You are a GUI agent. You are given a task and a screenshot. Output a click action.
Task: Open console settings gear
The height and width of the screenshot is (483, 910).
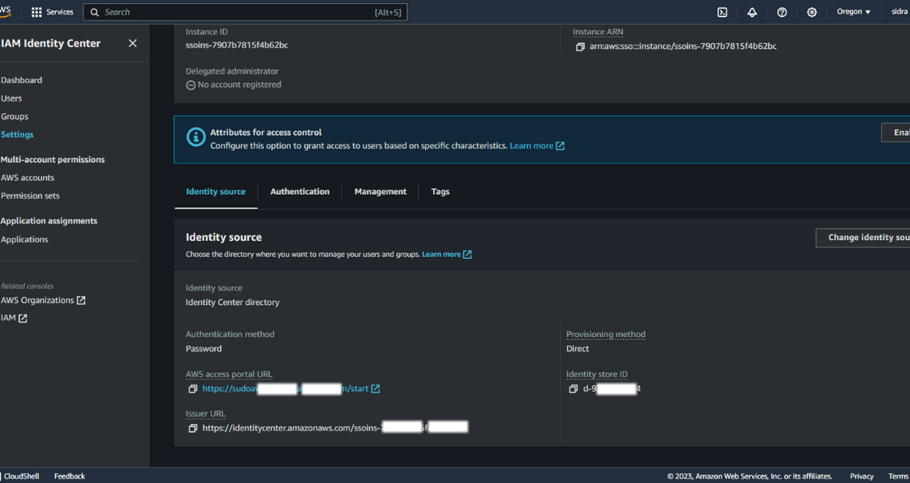click(812, 12)
